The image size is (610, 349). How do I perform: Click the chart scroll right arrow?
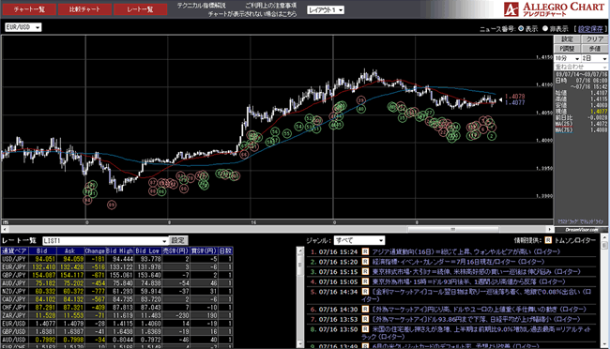click(550, 229)
